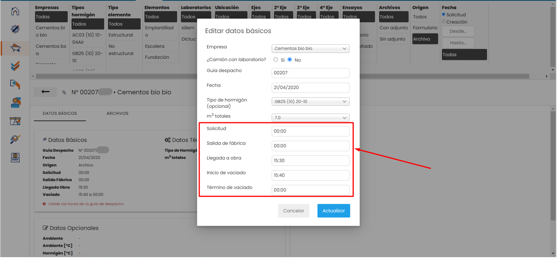The height and width of the screenshot is (259, 558).
Task: Click the Llegada a obra time field
Action: (x=311, y=161)
